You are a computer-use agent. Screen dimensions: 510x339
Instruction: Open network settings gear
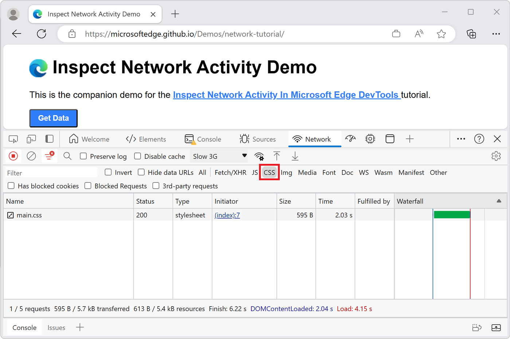pos(496,156)
